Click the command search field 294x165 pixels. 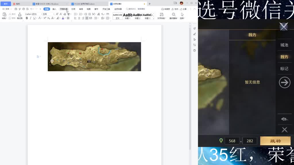[x=136, y=9]
